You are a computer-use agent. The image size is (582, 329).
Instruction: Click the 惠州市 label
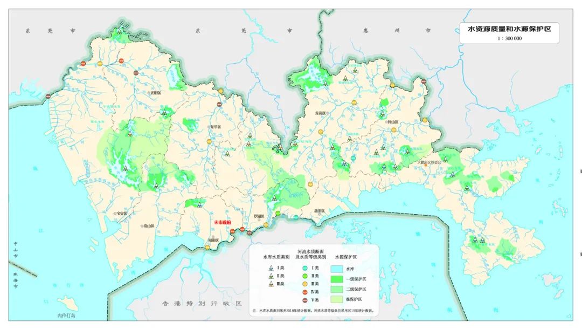pos(397,30)
